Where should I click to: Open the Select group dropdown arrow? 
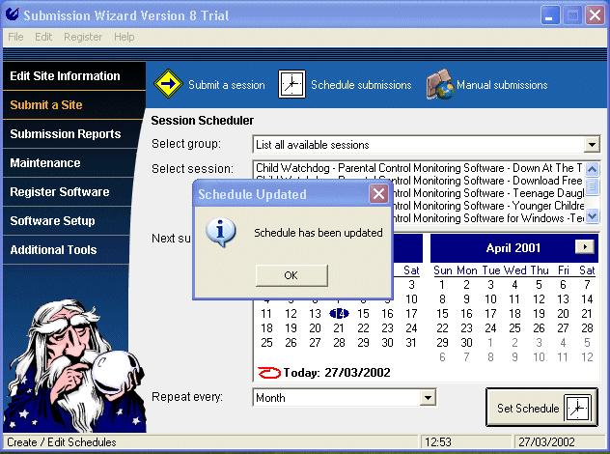coord(592,145)
